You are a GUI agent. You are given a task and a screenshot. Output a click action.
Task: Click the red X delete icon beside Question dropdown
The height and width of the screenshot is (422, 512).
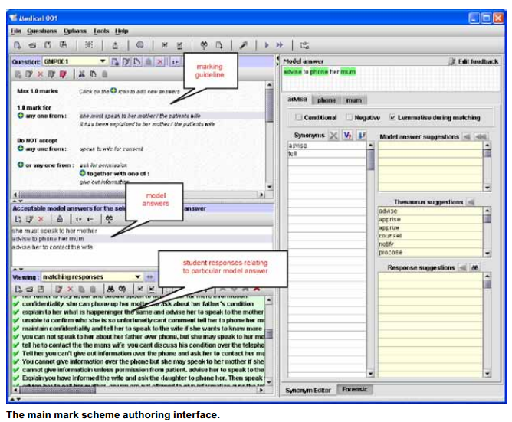pyautogui.click(x=160, y=62)
